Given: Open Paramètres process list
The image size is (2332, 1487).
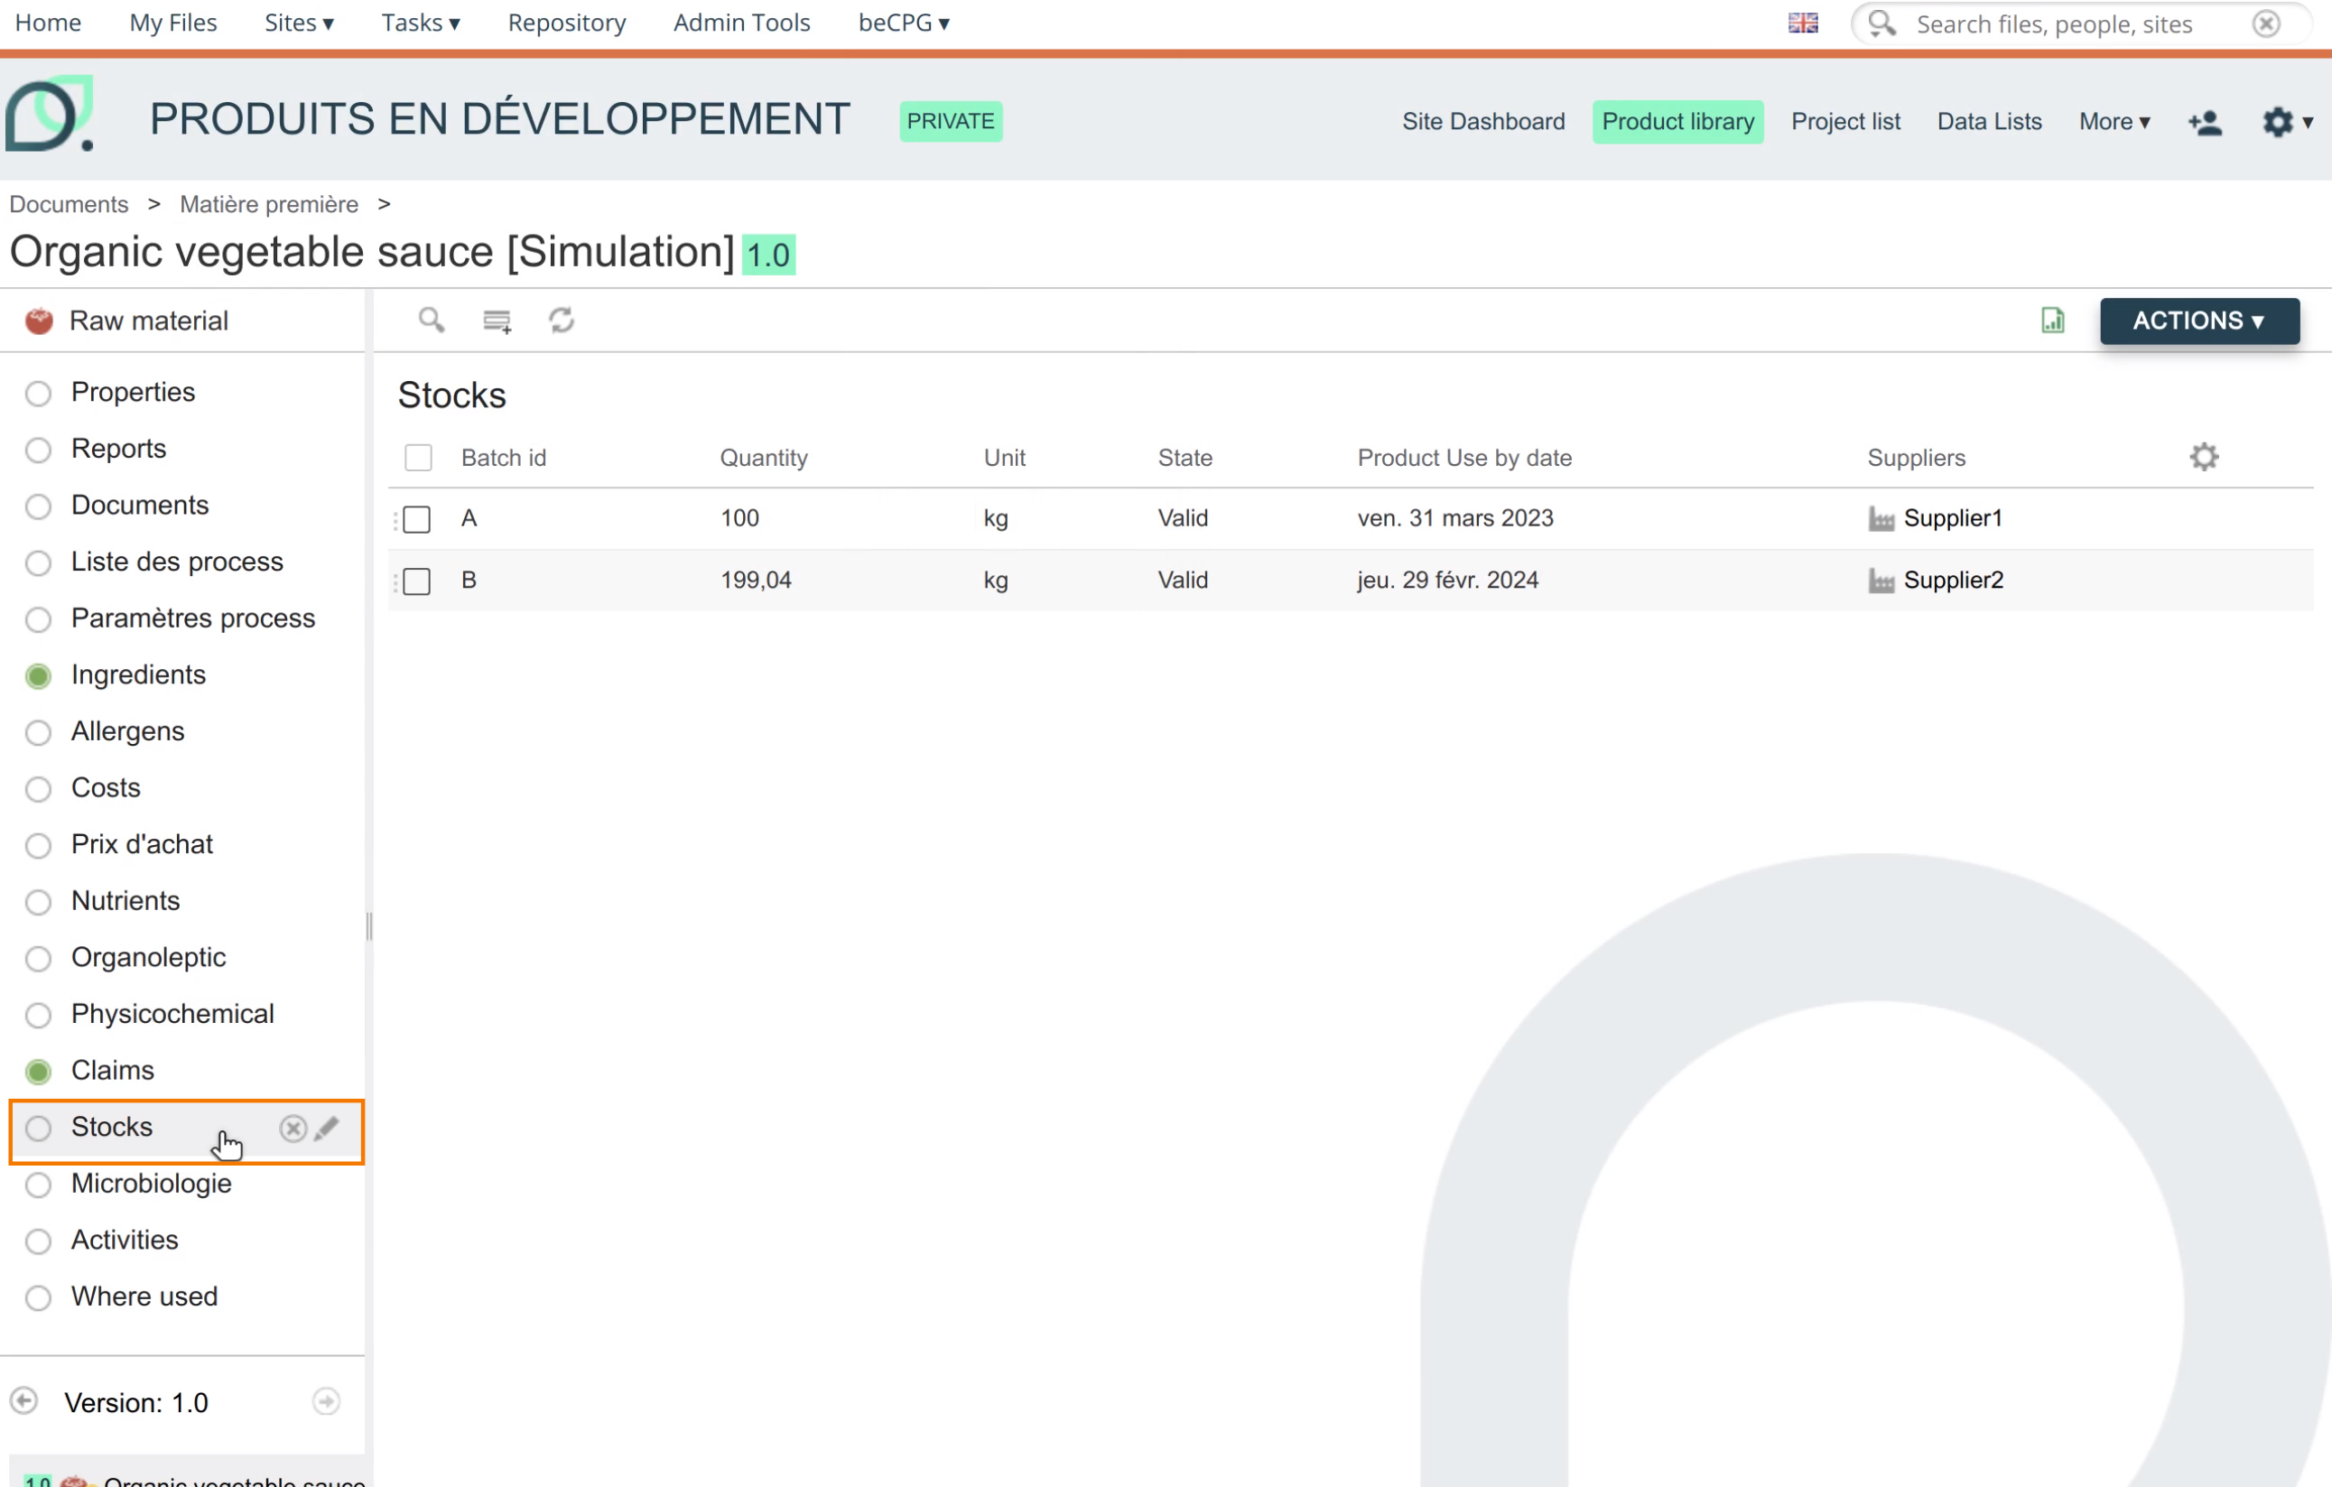Looking at the screenshot, I should pyautogui.click(x=192, y=618).
